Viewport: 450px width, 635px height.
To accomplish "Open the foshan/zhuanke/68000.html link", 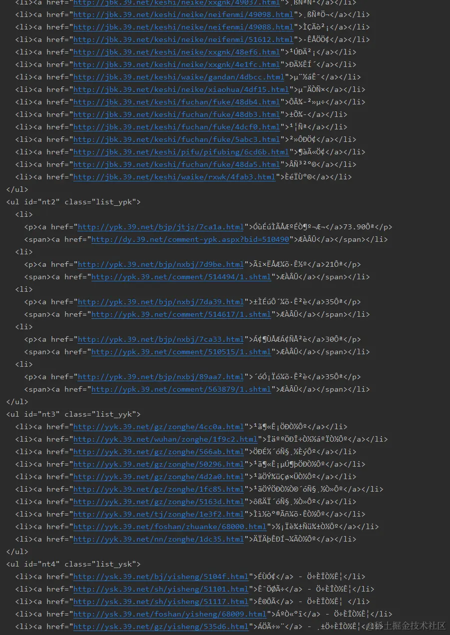I will point(170,527).
